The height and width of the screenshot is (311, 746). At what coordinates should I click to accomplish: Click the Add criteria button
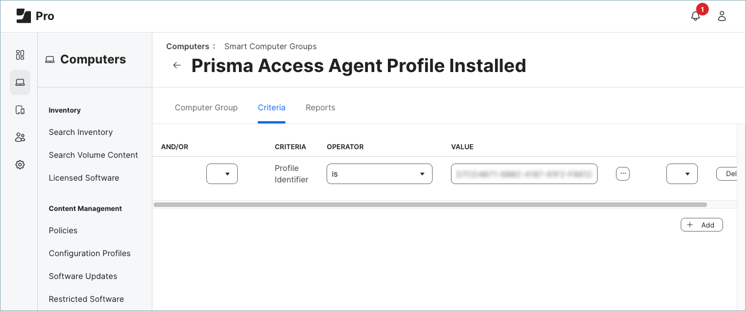(x=702, y=225)
